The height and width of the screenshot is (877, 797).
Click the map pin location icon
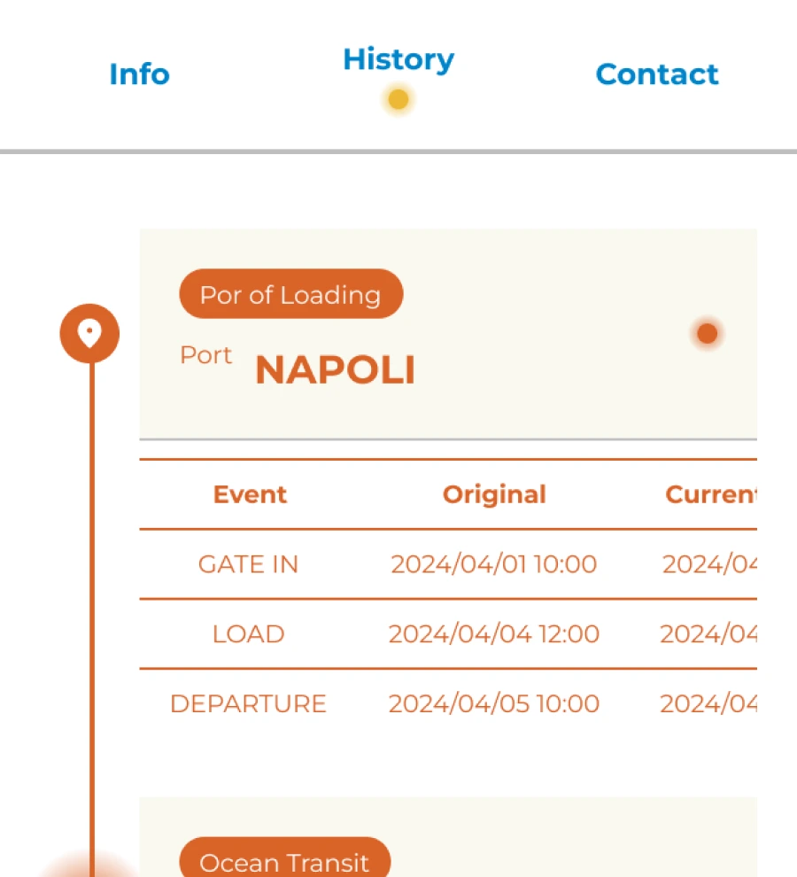(x=89, y=334)
